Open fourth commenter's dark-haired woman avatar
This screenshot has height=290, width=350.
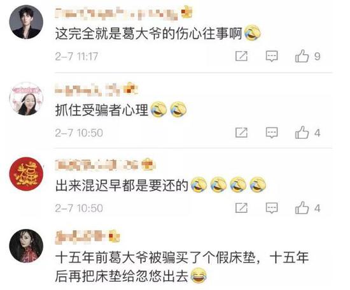point(26,246)
